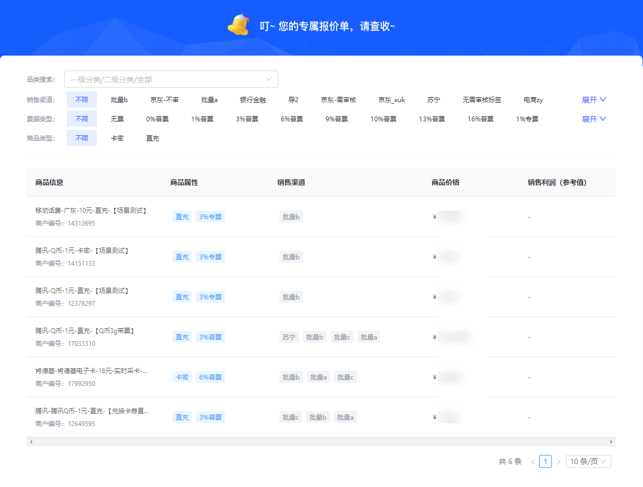
Task: Open product 肯德基-肯德基电子卡-18元-实时采卡
Action: click(91, 371)
